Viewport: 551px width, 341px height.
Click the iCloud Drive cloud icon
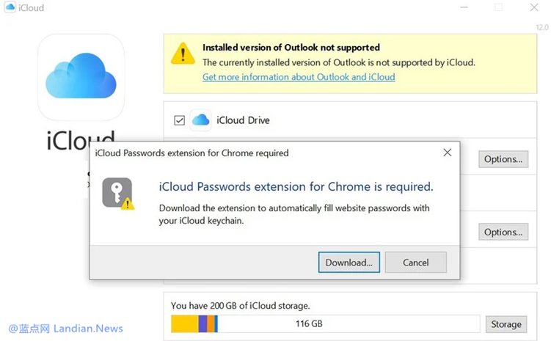click(x=200, y=120)
